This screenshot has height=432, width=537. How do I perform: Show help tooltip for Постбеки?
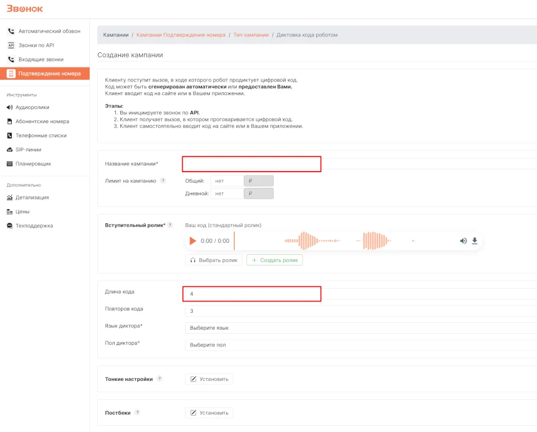137,413
